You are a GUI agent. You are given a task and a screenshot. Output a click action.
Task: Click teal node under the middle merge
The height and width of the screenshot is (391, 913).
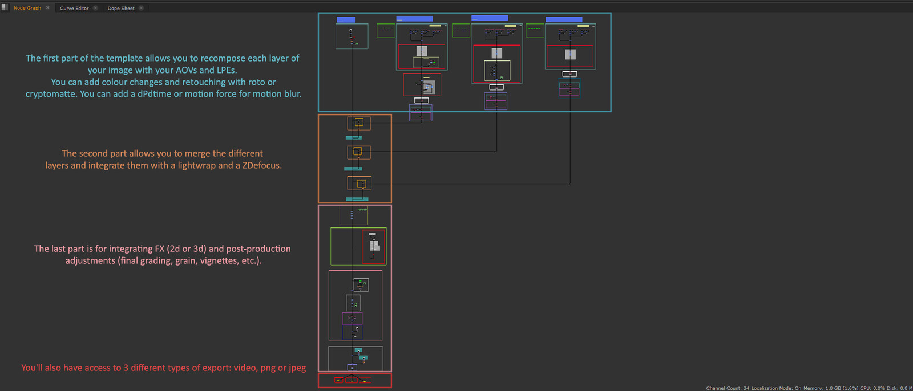tap(353, 169)
